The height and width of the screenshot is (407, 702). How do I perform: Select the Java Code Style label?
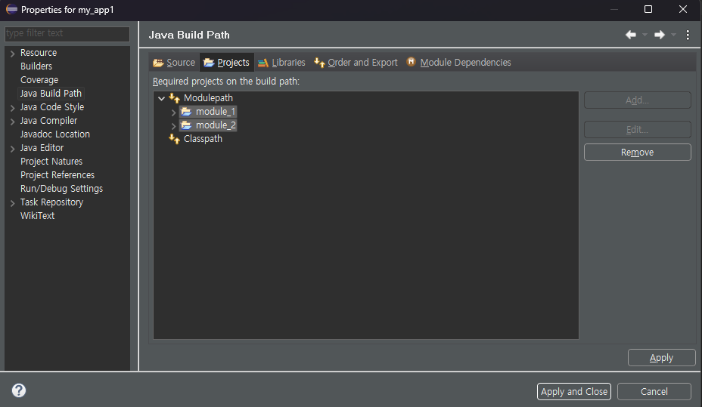click(x=52, y=107)
